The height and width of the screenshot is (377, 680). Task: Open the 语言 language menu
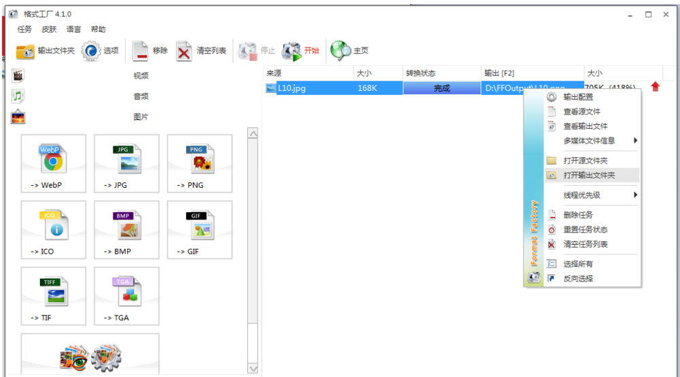[x=74, y=29]
